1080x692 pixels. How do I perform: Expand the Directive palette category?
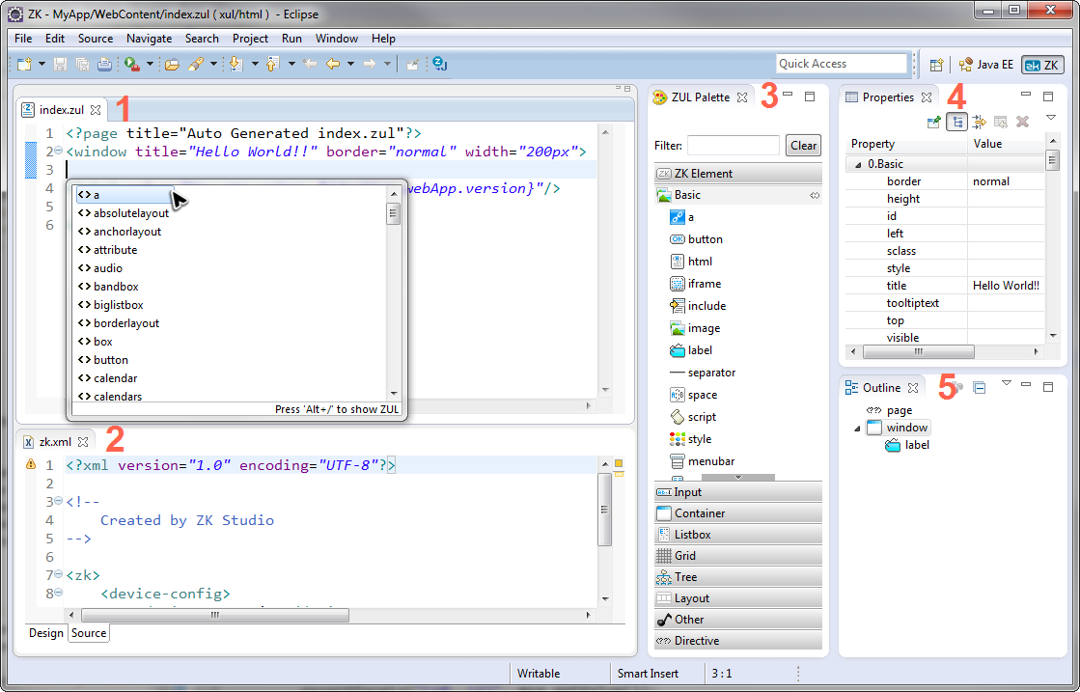738,640
